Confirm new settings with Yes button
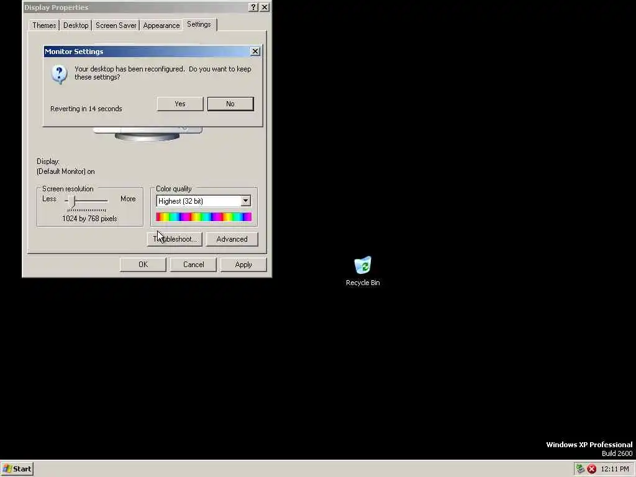Screen dimensions: 636x477 pos(180,104)
